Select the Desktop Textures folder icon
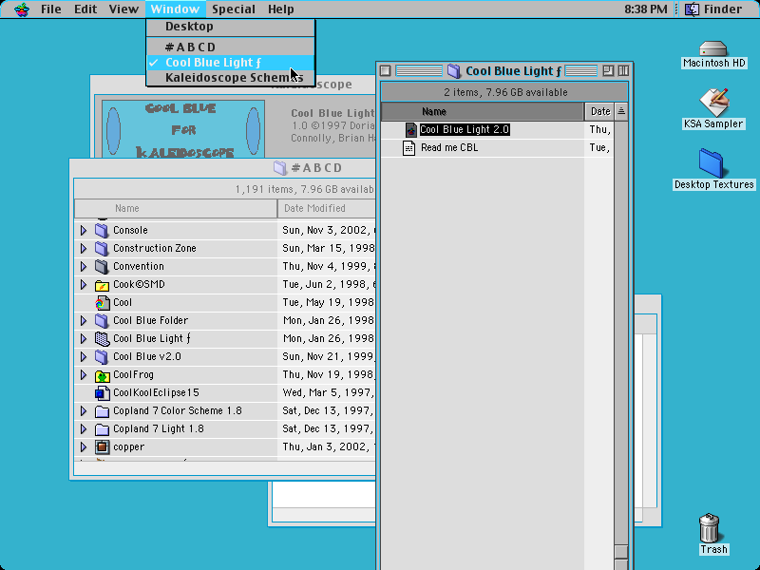The width and height of the screenshot is (760, 570). pos(711,163)
